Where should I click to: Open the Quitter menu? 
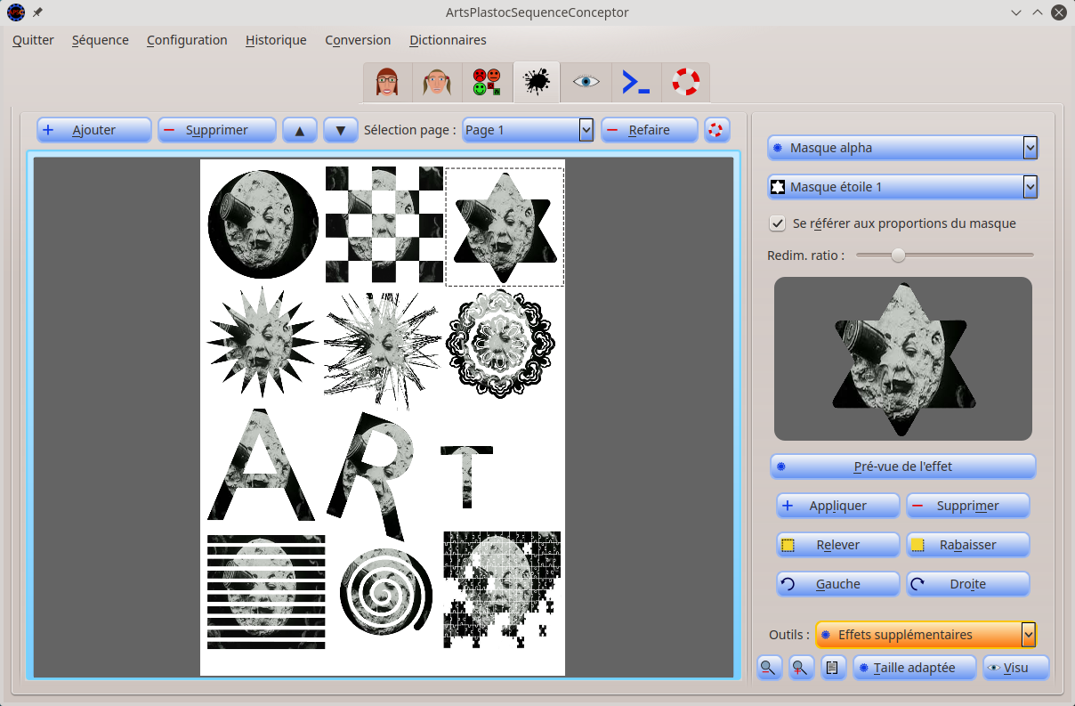pyautogui.click(x=33, y=40)
